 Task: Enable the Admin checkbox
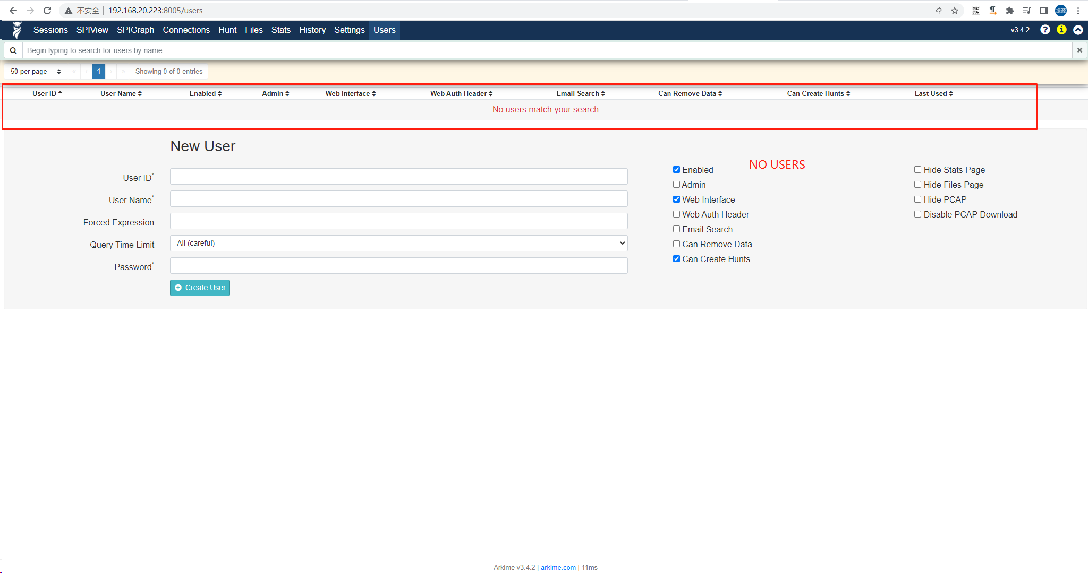point(676,184)
